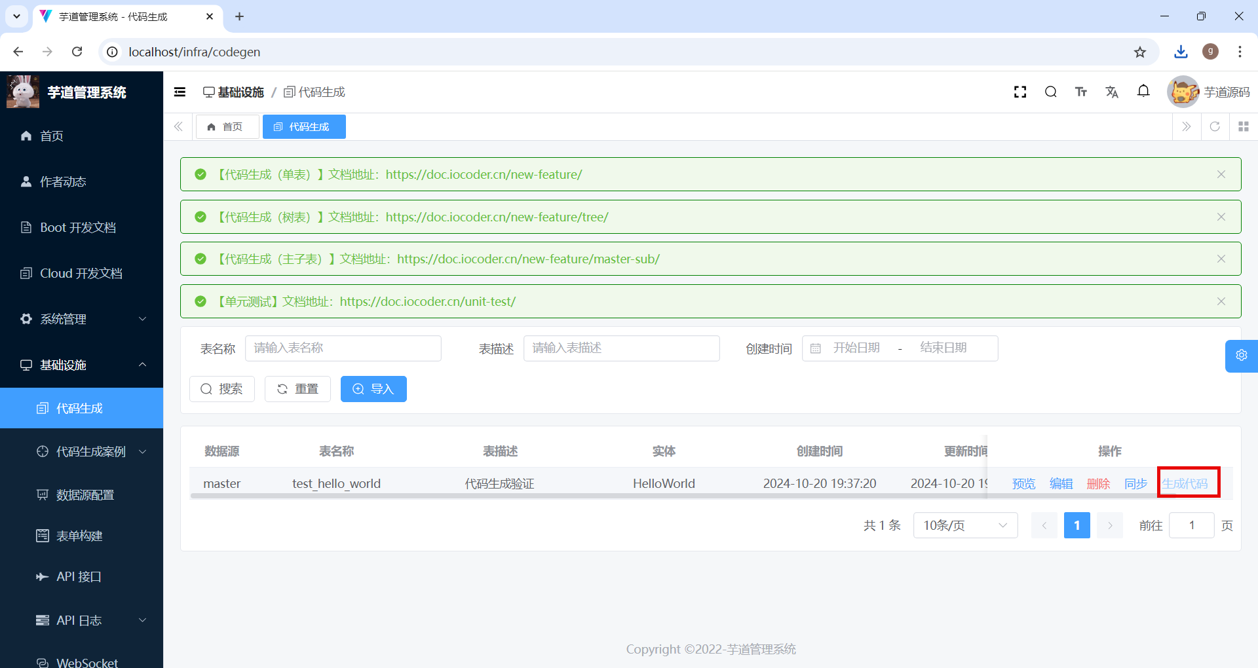The height and width of the screenshot is (668, 1258).
Task: Dismiss the 代码生成（树表）doc alert
Action: tap(1221, 217)
